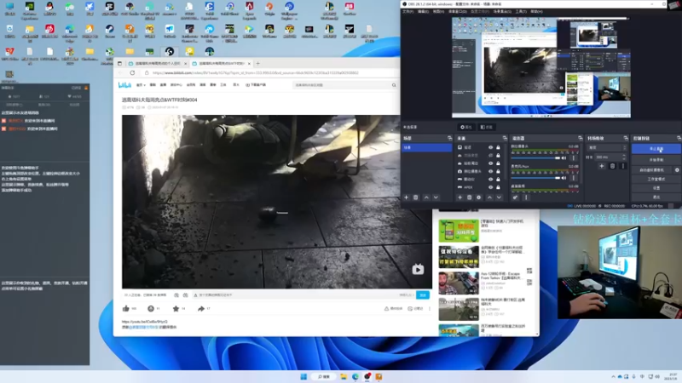
Task: Share the video with arrow icon
Action: point(201,309)
